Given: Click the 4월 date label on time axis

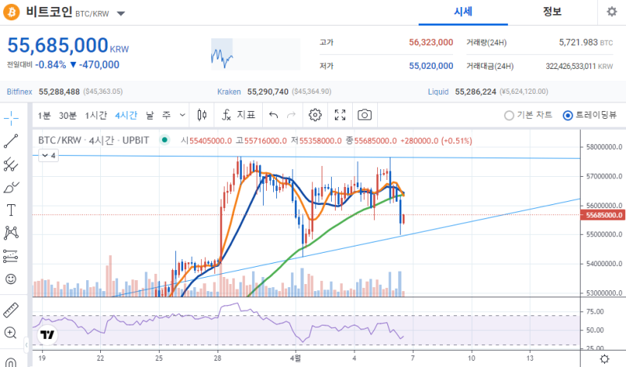Looking at the screenshot, I should click(x=296, y=358).
